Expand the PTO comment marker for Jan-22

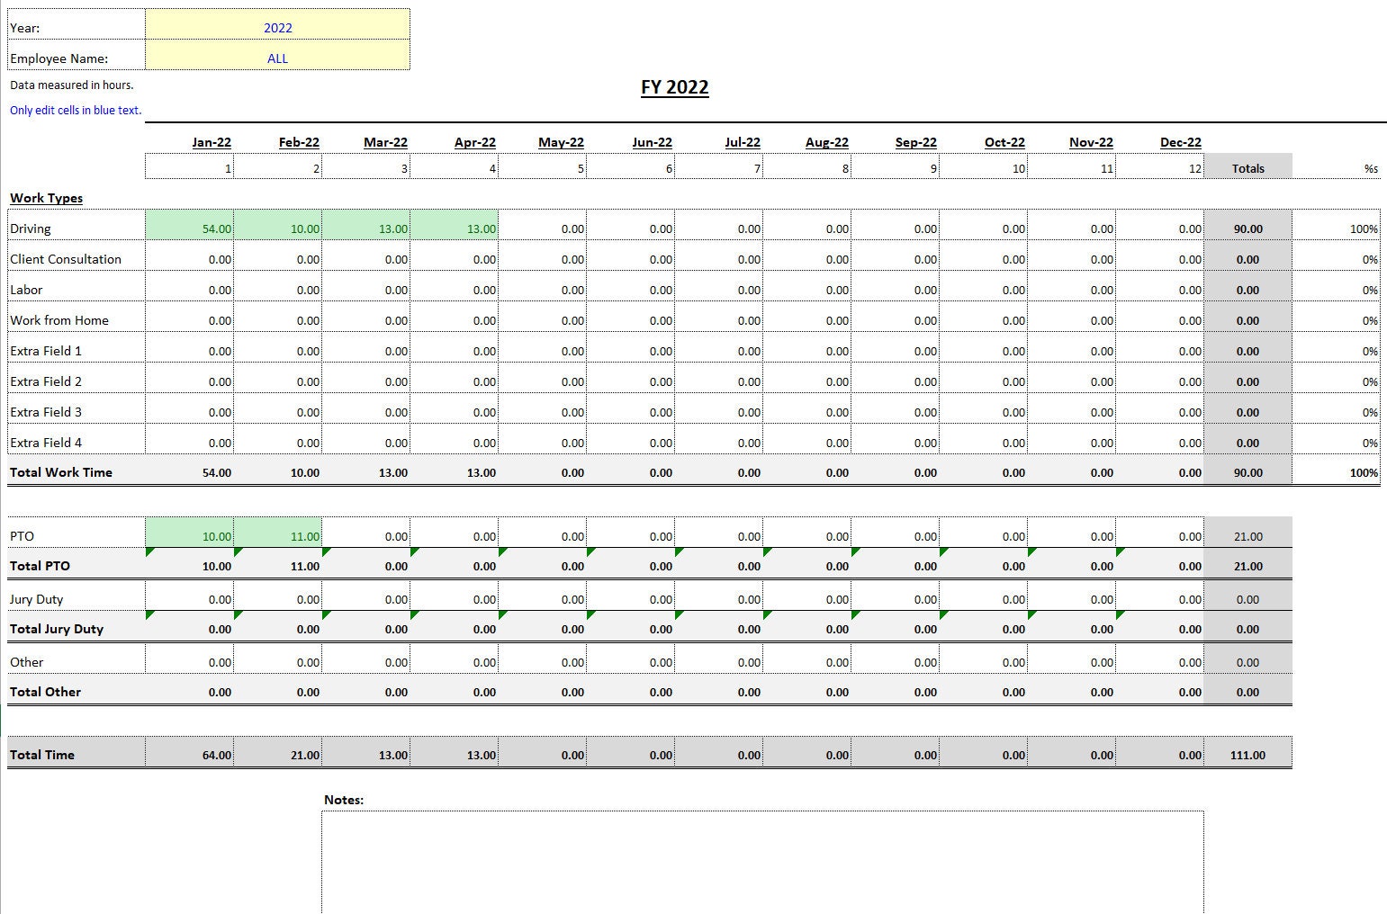149,549
